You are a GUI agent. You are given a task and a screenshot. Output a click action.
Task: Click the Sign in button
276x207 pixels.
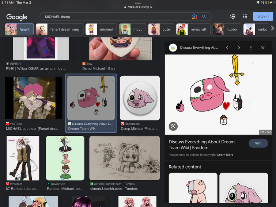263,16
